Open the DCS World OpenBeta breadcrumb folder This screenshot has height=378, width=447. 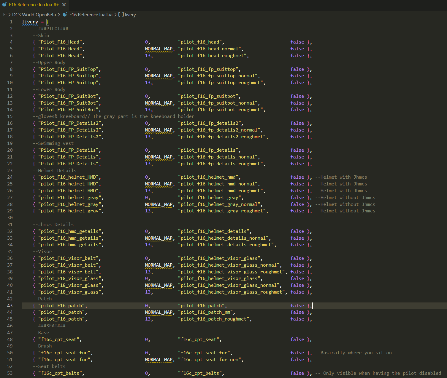tap(34, 15)
